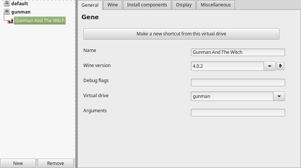Go to the Display tab
The height and width of the screenshot is (168, 301).
(x=184, y=5)
